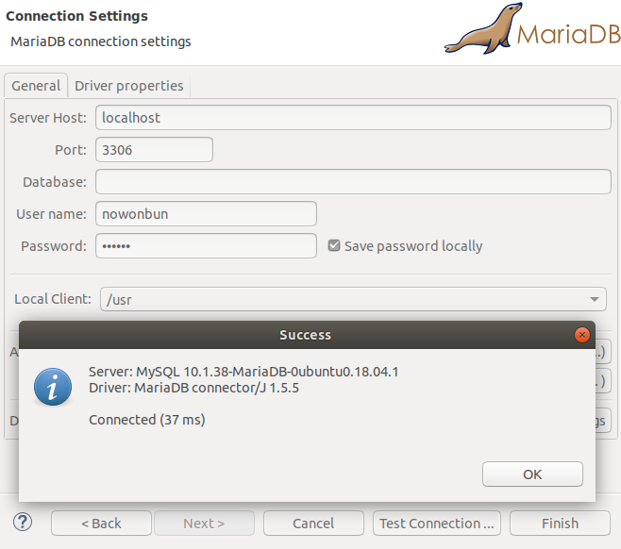This screenshot has height=549, width=621.
Task: Click the Connected (37 ms) message
Action: click(x=147, y=420)
